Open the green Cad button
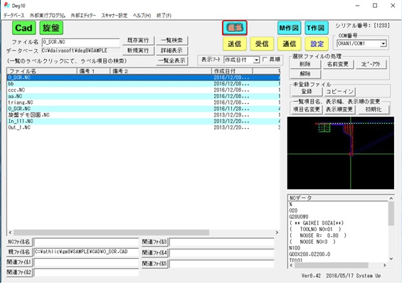402x283 pixels. tap(23, 28)
